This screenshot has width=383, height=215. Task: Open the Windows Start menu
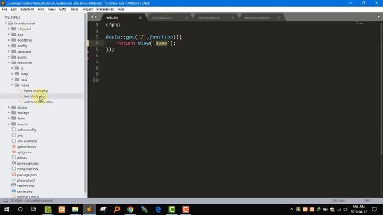tap(7, 210)
